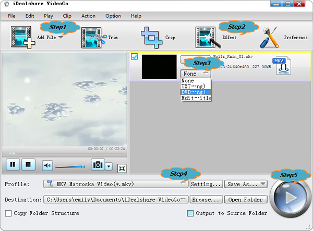
Task: Take a snapshot with camera icon
Action: (x=98, y=165)
